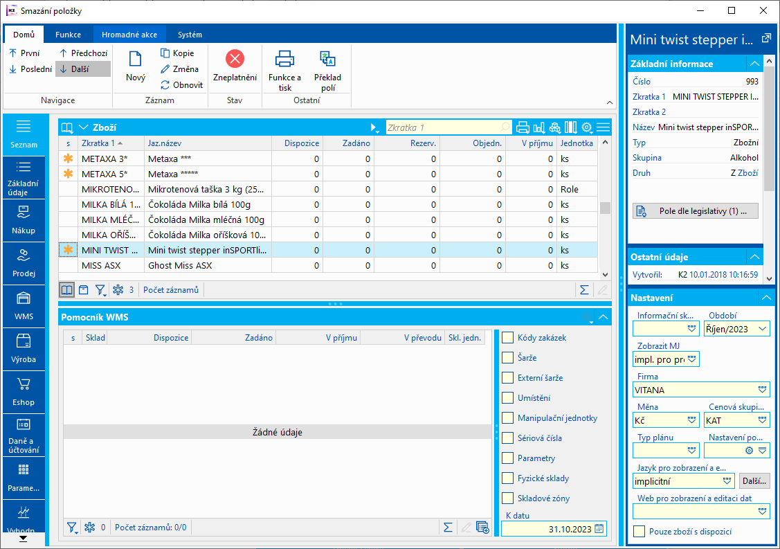
Task: Collapse the Základní informace panel
Action: coord(755,64)
